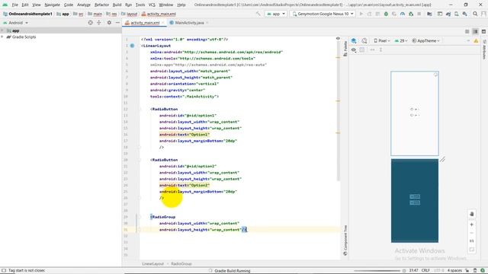Open the VCS menu

pyautogui.click(x=152, y=5)
